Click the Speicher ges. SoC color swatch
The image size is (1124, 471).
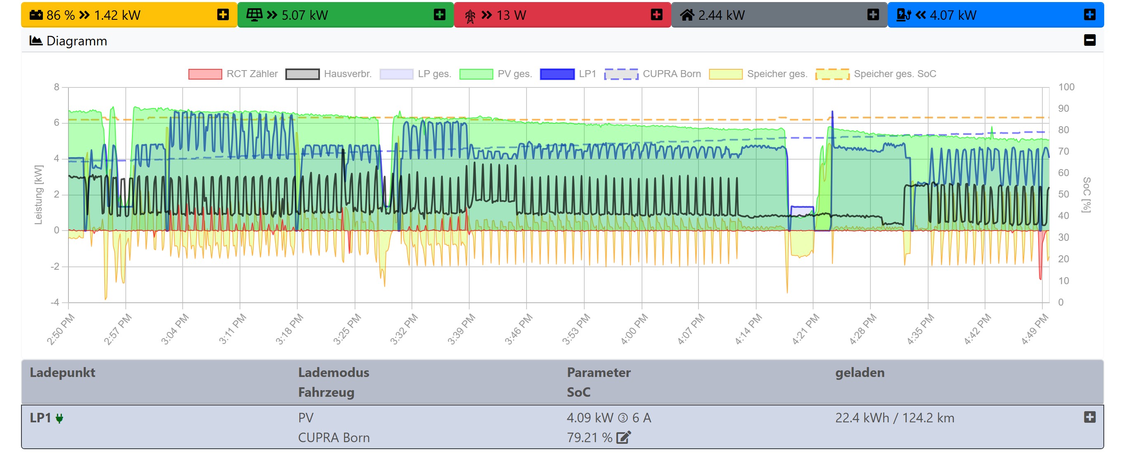(x=832, y=74)
